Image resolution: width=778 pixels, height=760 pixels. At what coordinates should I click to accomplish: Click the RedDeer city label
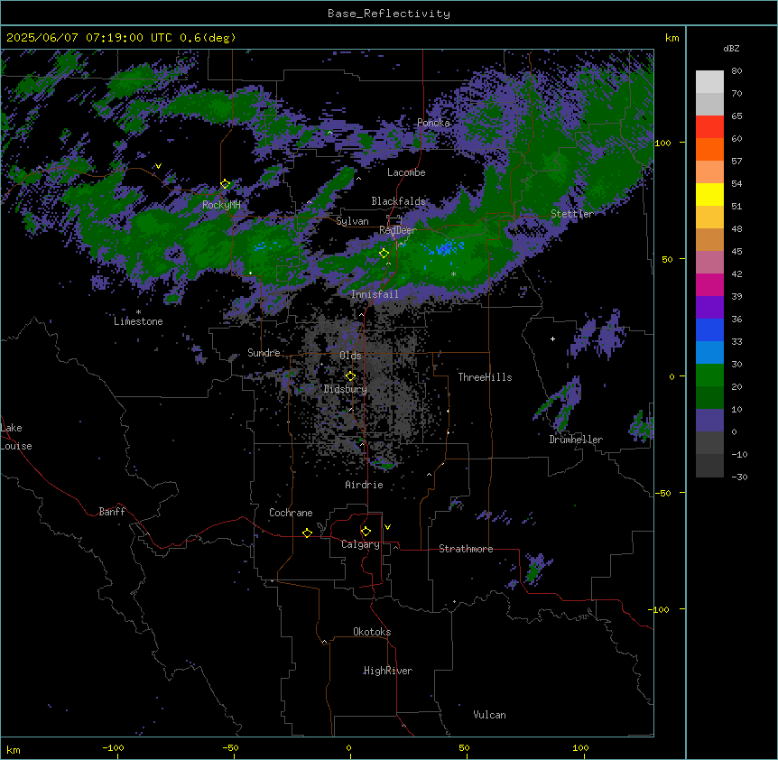(397, 230)
